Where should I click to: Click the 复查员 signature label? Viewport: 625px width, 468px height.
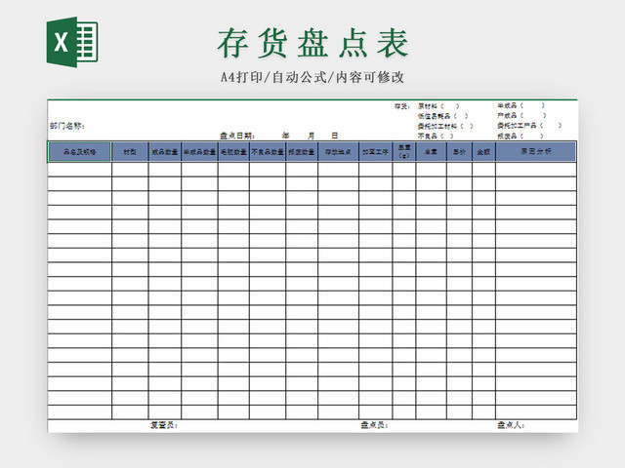tap(164, 425)
